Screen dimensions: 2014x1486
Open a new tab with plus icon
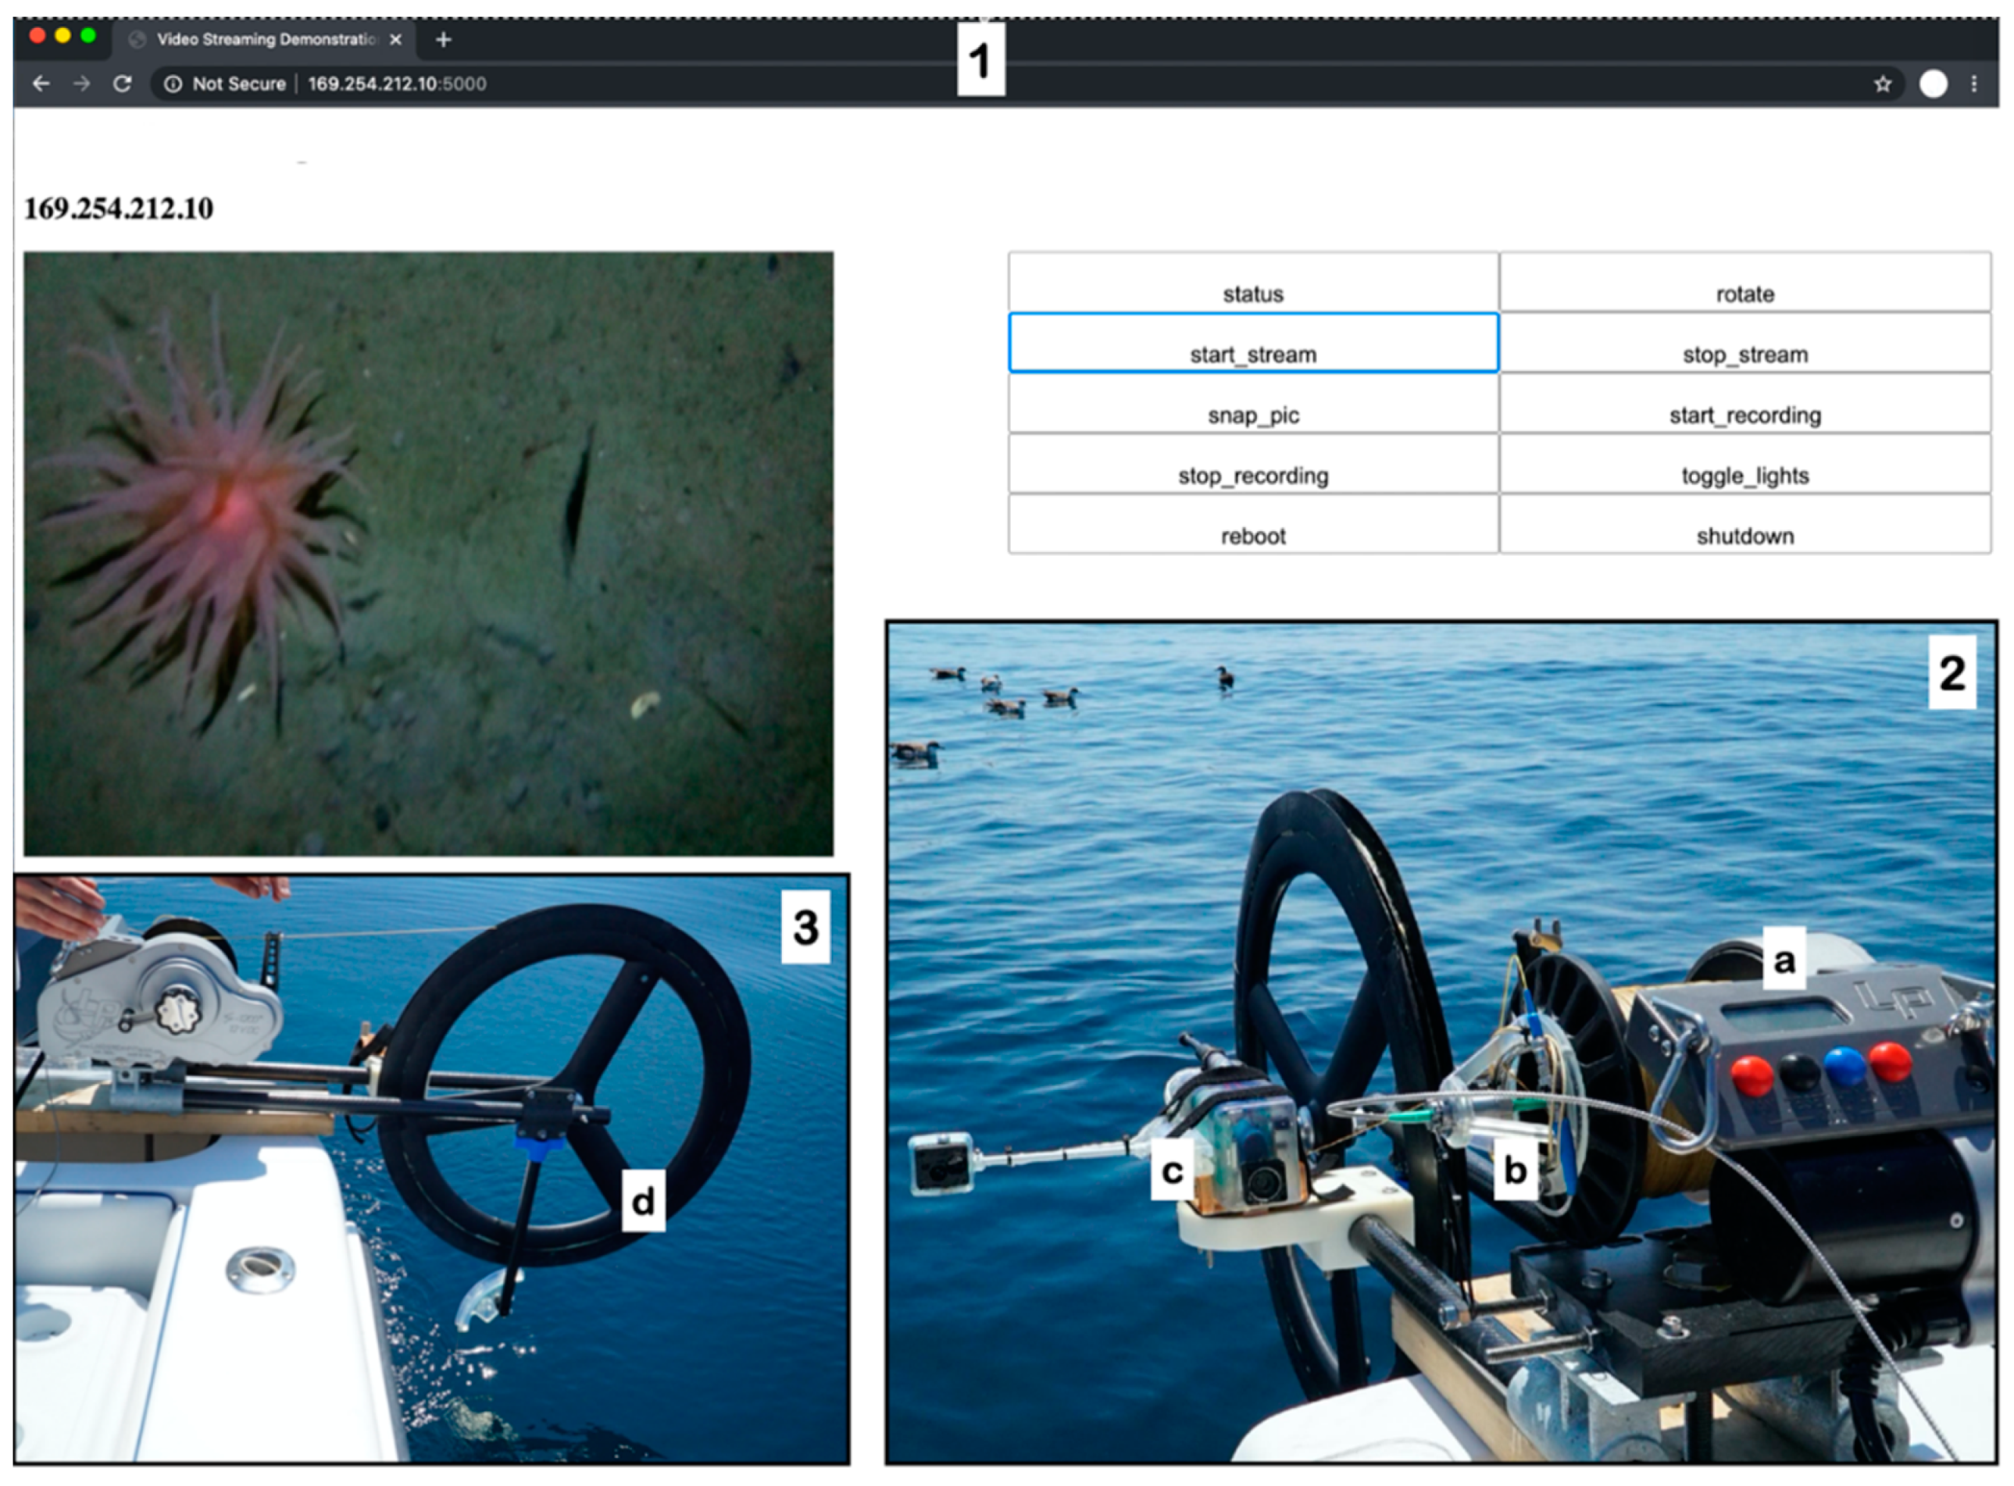(x=443, y=40)
